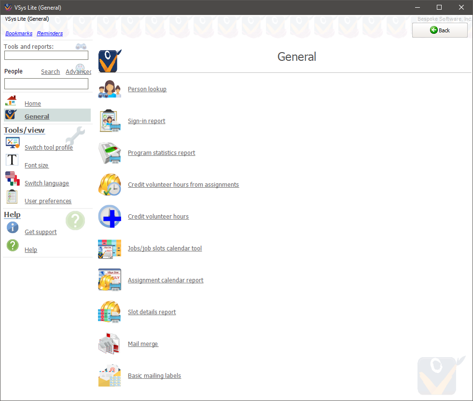Open the Sign-in report icon

[110, 121]
